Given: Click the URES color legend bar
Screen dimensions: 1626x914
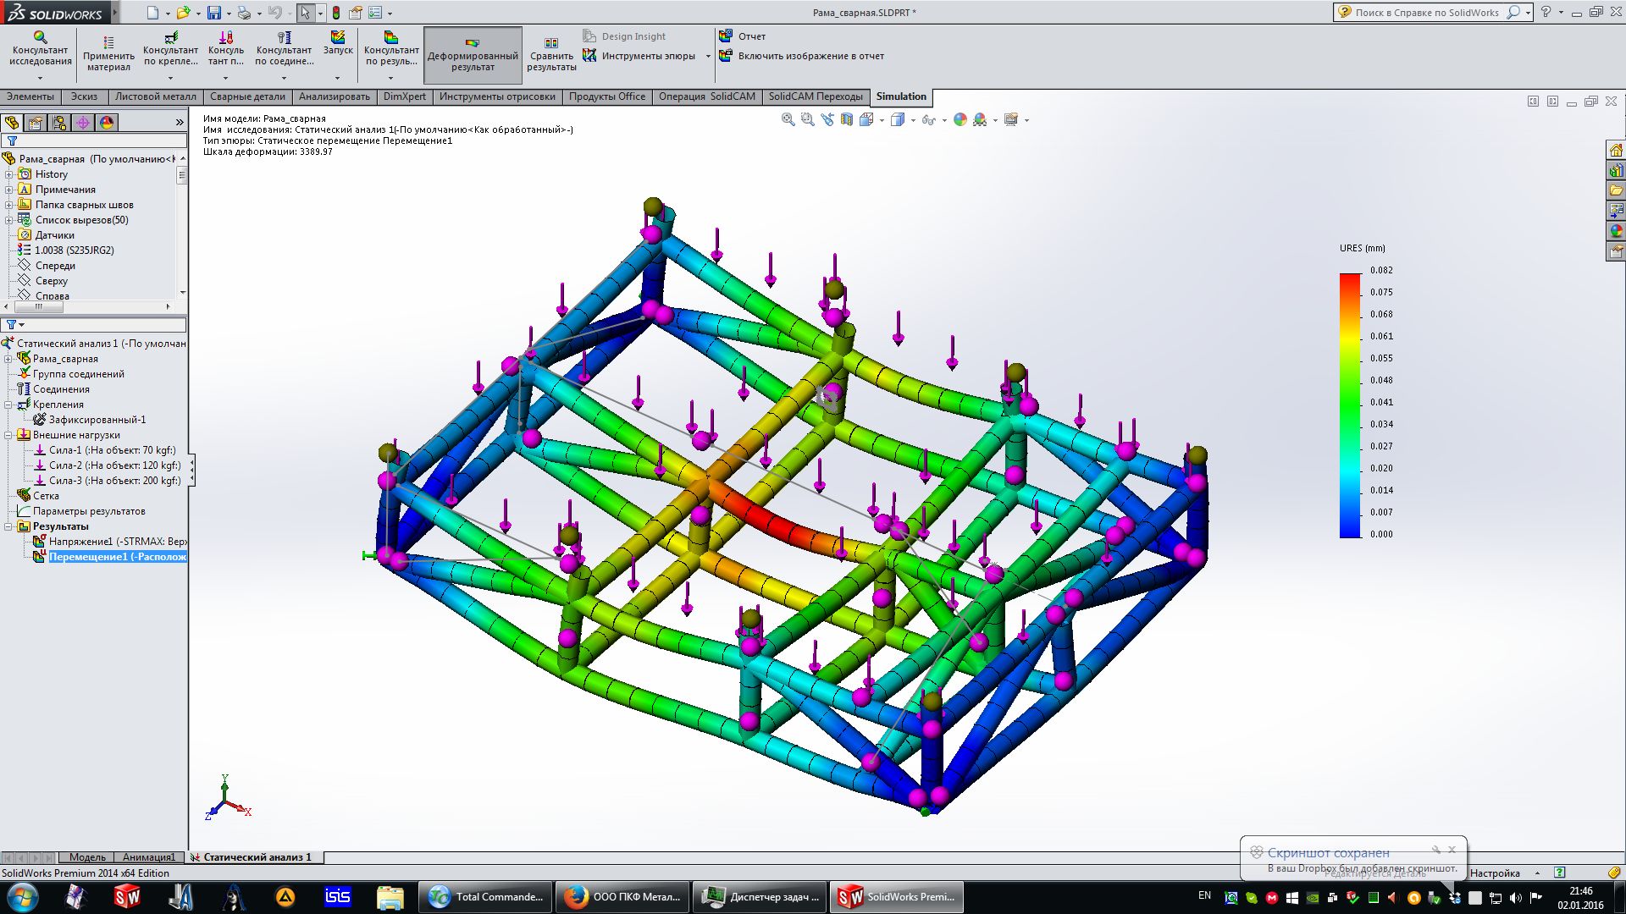Looking at the screenshot, I should pyautogui.click(x=1349, y=405).
